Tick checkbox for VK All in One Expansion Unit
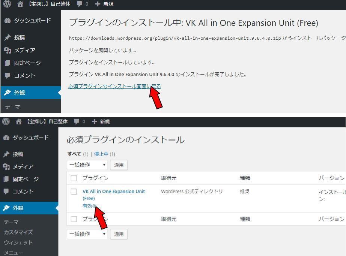The width and height of the screenshot is (346, 256). (x=74, y=192)
